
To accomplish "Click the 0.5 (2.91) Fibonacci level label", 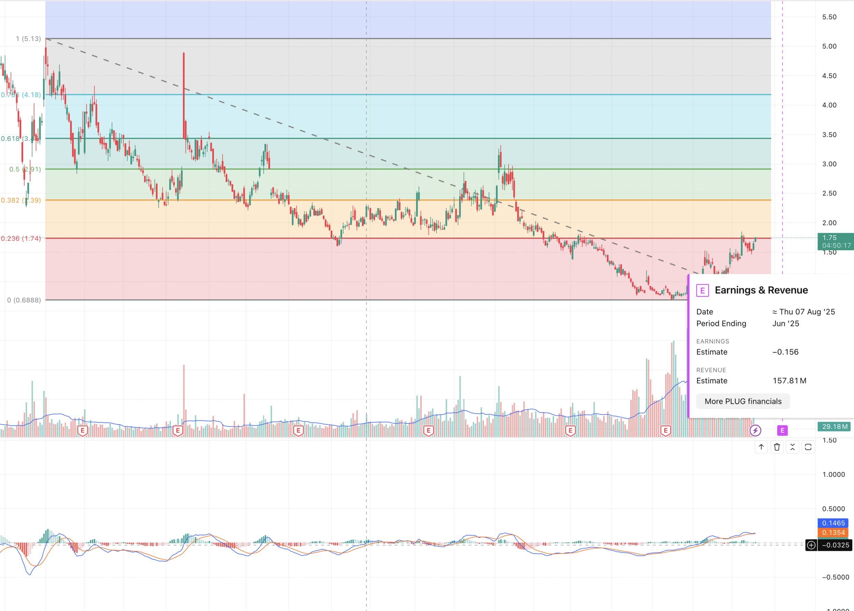I will coord(25,169).
